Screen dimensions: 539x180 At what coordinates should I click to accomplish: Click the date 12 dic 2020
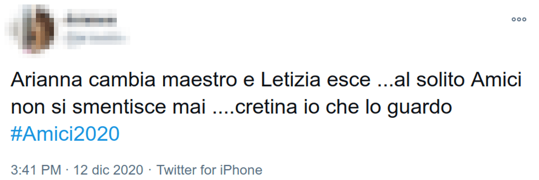[107, 170]
